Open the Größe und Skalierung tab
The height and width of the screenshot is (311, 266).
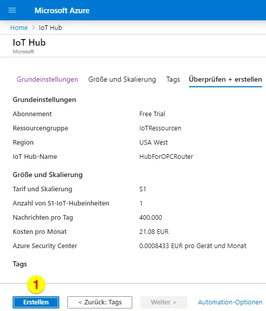pyautogui.click(x=122, y=79)
